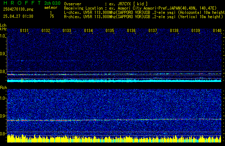The height and width of the screenshot is (146, 225).
Task: Click the '2ch 0.3.0' version text
Action: [x=52, y=3]
